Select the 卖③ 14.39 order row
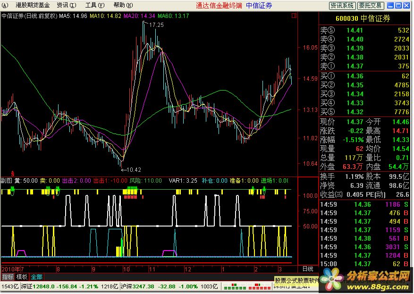 click(364, 48)
